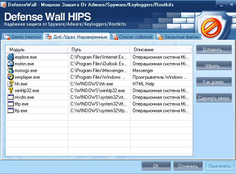This screenshot has width=236, height=174.
Task: Select the iexplore.exe row
Action: click(99, 57)
